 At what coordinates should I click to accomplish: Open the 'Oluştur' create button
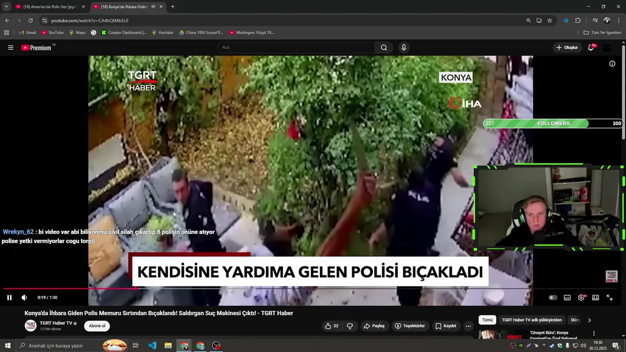pos(567,47)
